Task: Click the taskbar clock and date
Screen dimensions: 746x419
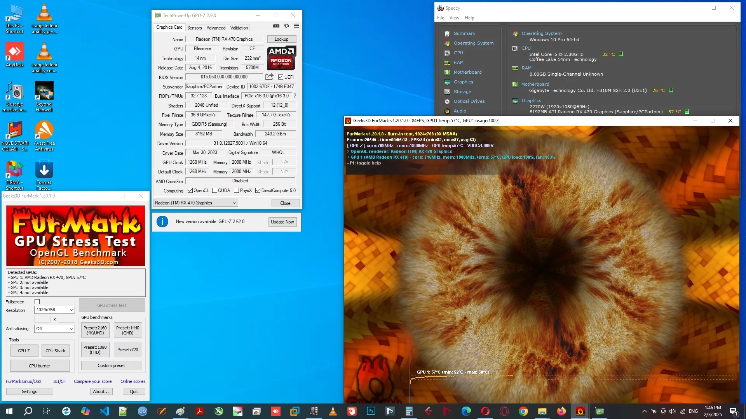Action: pos(713,411)
